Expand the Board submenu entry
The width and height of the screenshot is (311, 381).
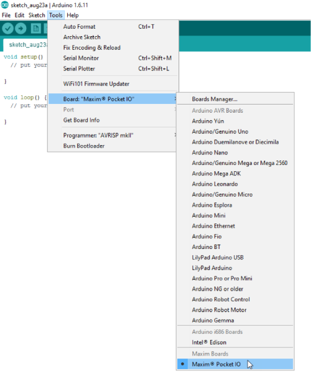(x=113, y=99)
